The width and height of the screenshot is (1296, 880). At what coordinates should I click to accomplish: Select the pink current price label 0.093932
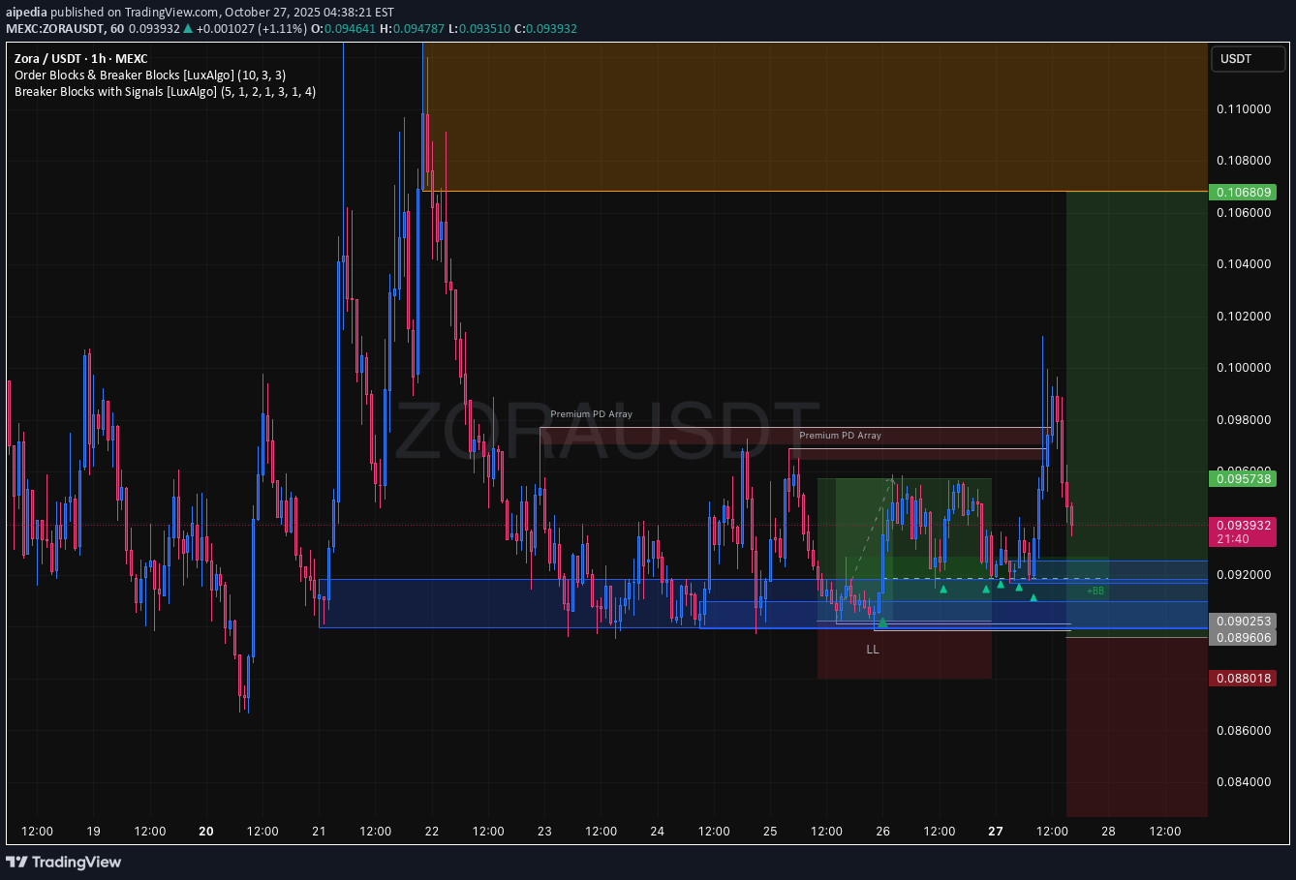coord(1243,525)
